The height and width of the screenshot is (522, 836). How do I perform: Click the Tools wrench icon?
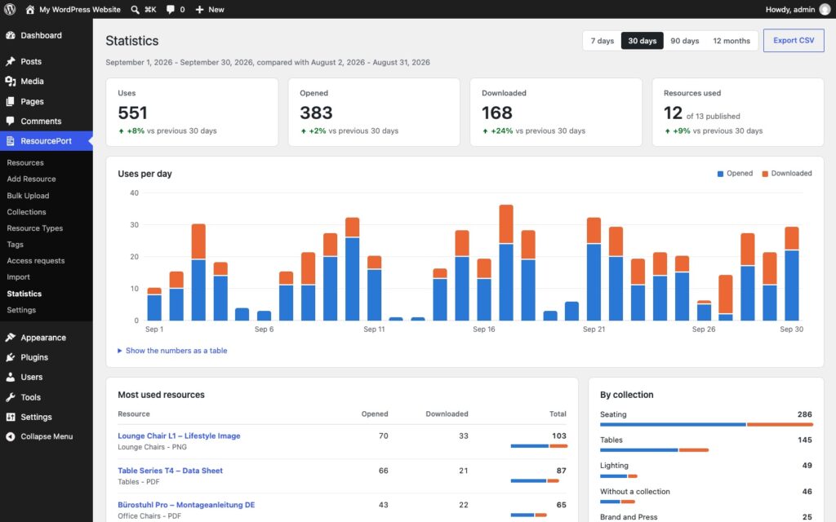(10, 397)
